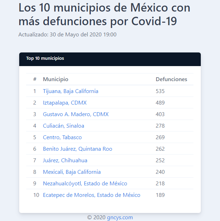Select the 252 deaths value
Viewport: 220px width, 221px height.
pyautogui.click(x=160, y=161)
